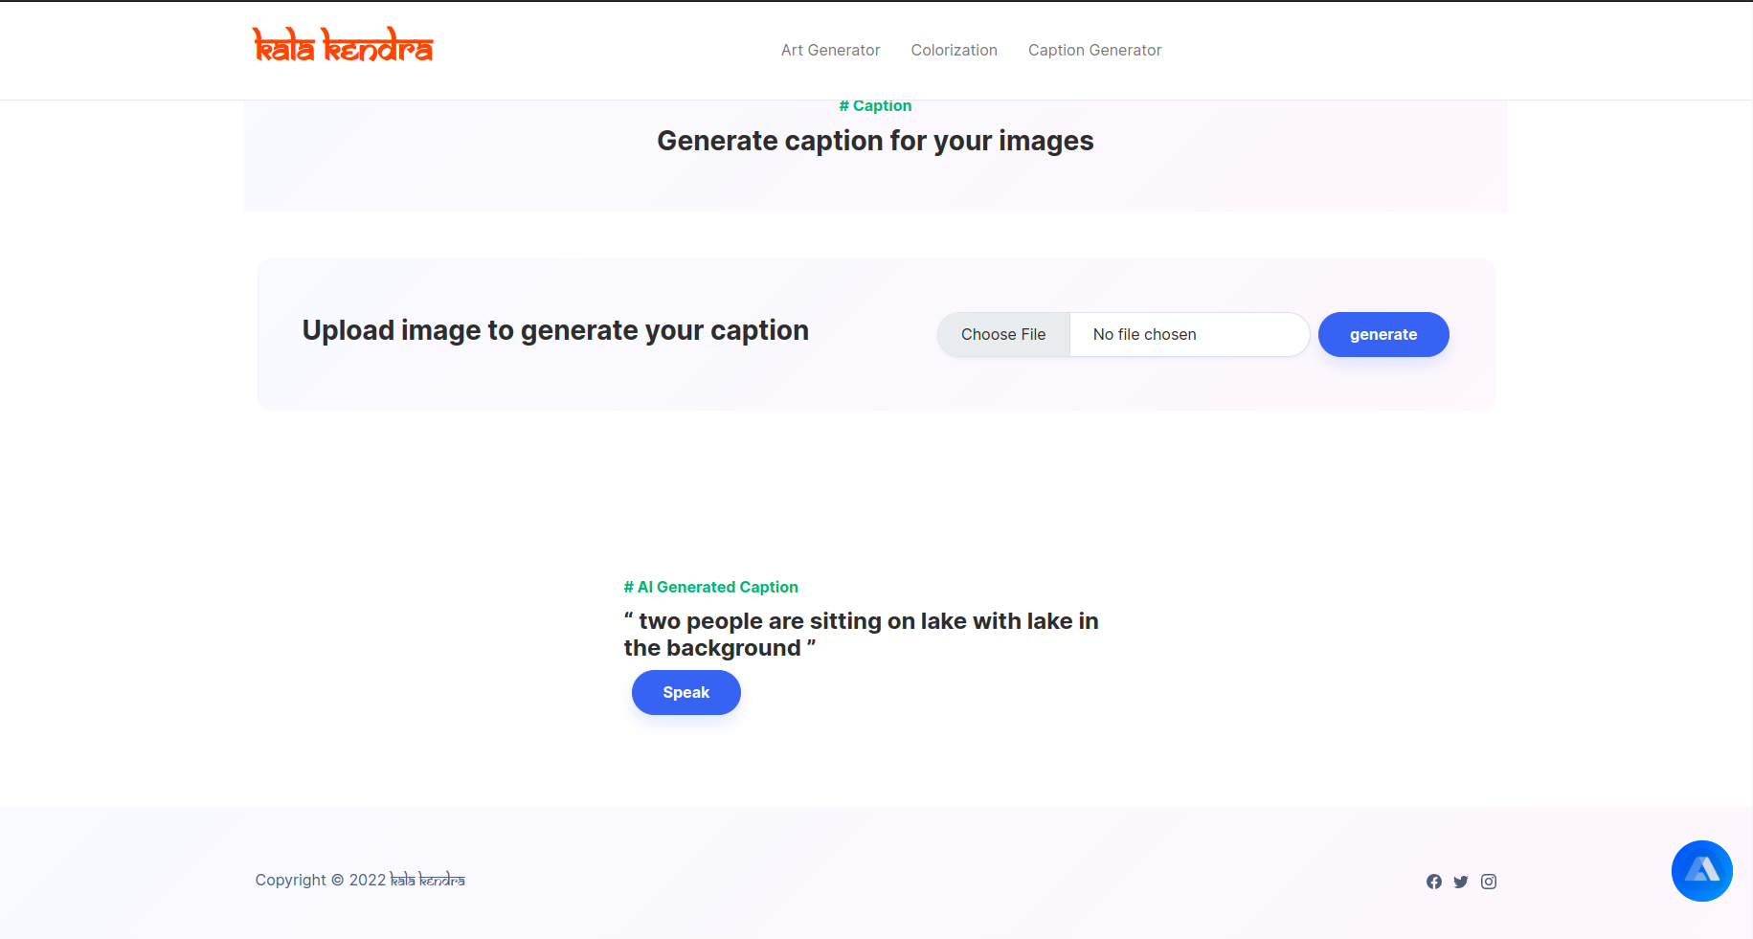Click the generated caption 'two people are sitting' text
This screenshot has height=939, width=1753.
pos(861,635)
